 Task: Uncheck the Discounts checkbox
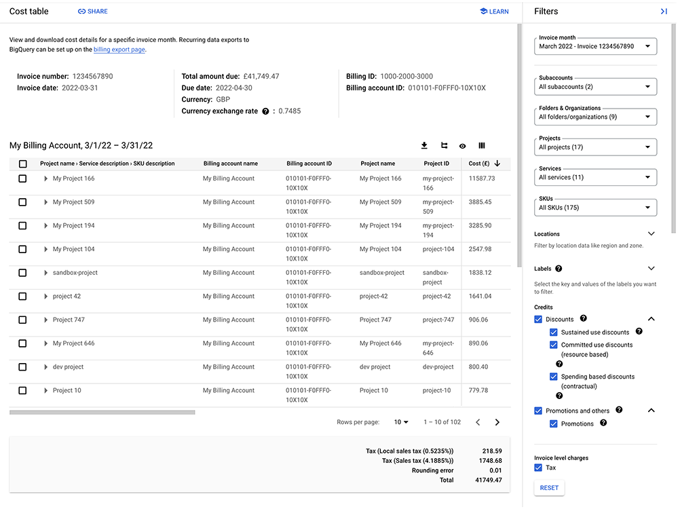pos(538,320)
